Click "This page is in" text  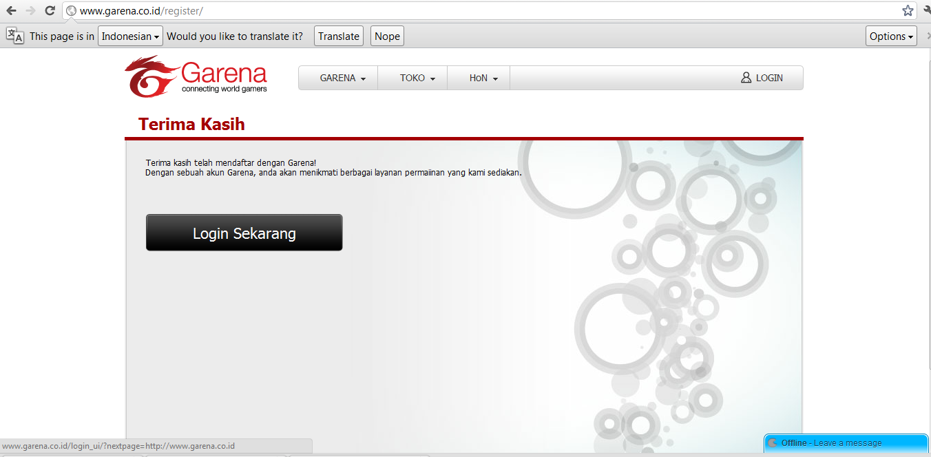click(62, 36)
